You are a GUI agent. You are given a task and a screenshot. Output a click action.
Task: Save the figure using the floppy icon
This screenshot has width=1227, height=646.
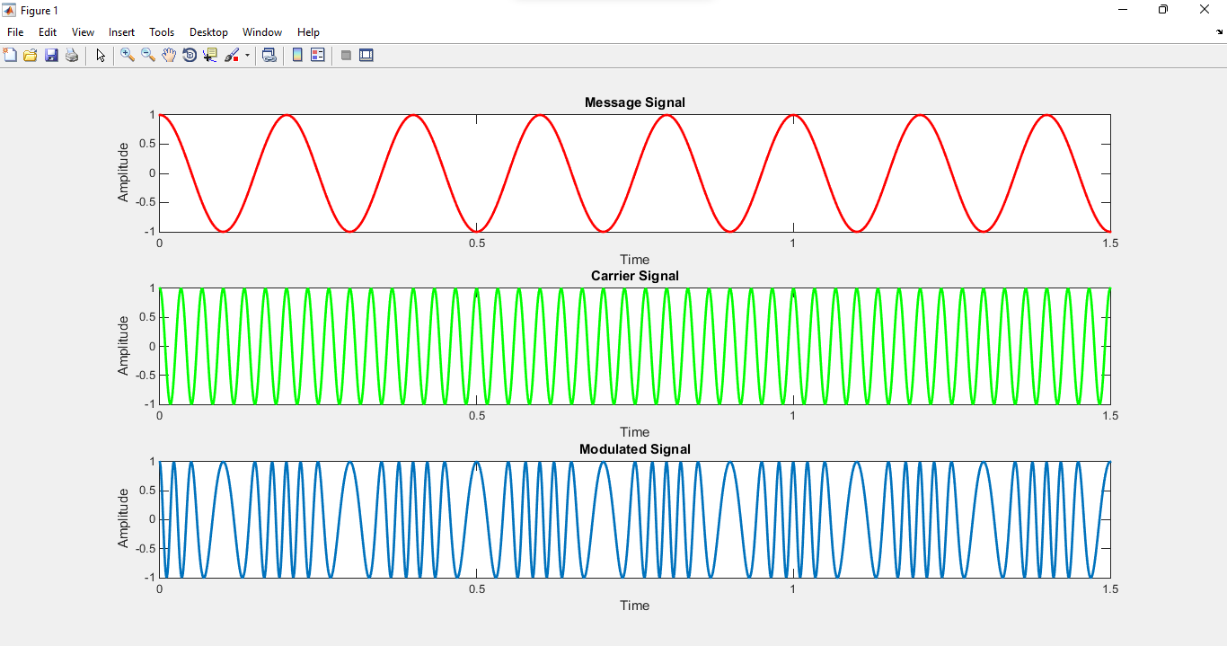tap(51, 55)
